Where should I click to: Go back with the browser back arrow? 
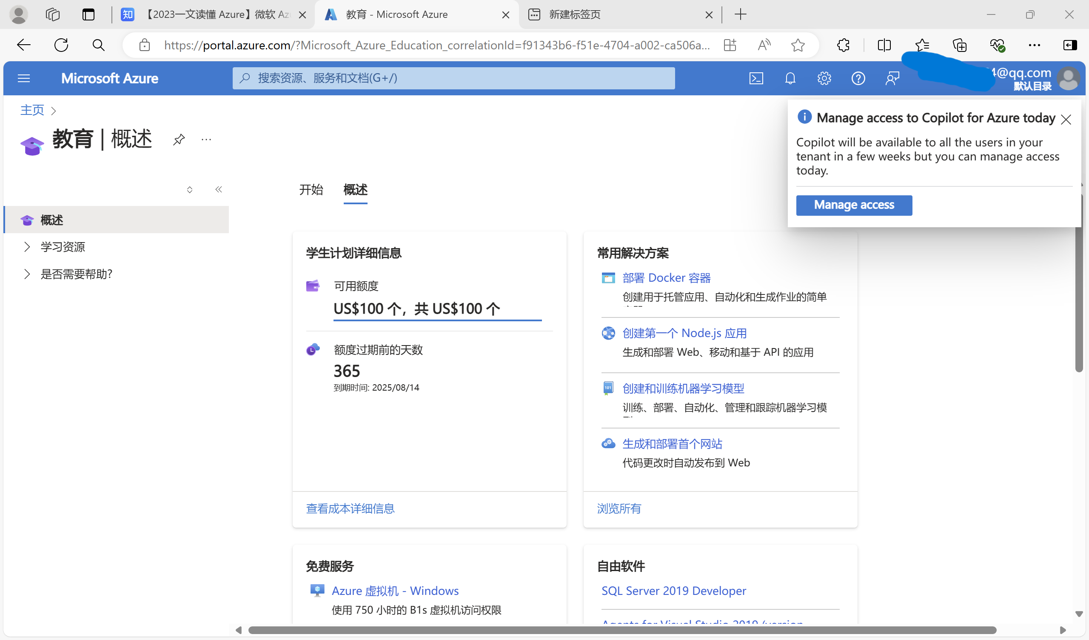24,45
